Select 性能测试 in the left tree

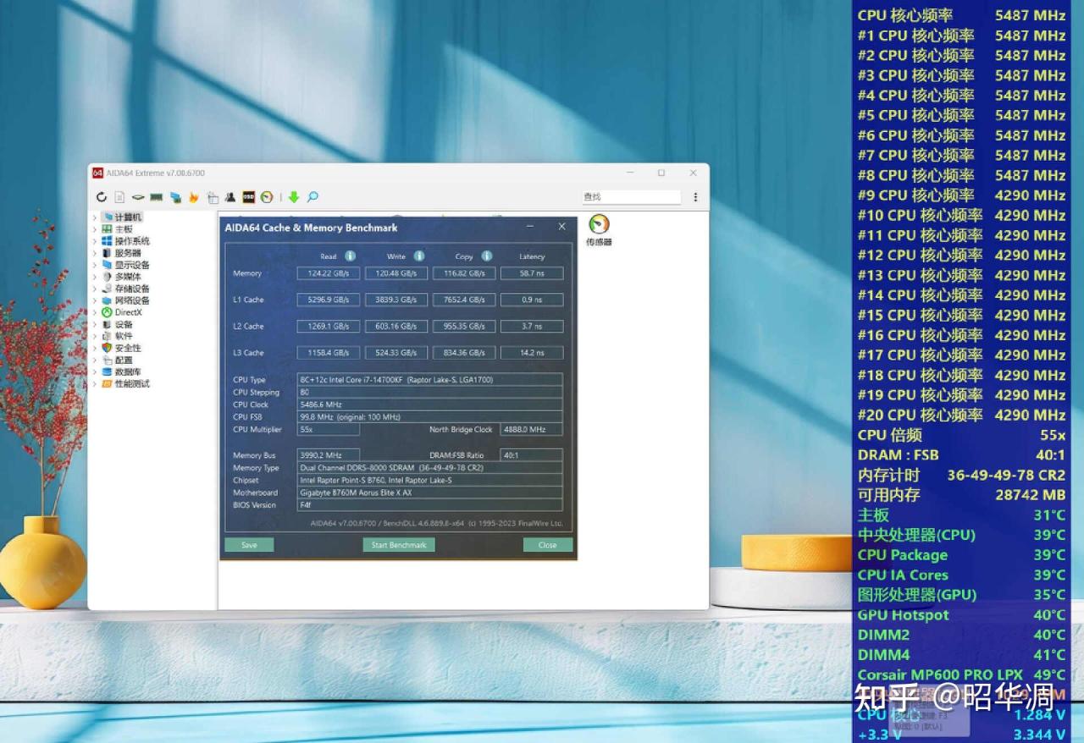(132, 383)
